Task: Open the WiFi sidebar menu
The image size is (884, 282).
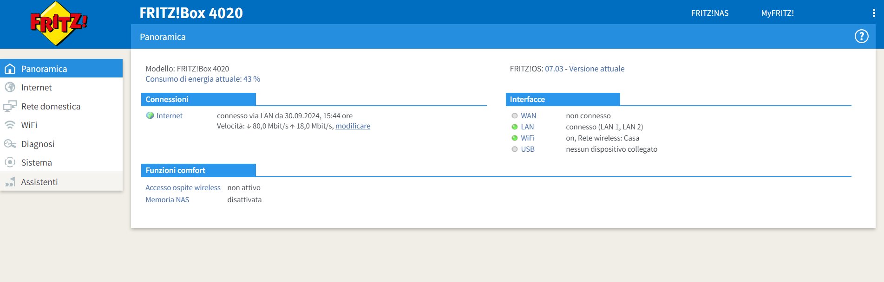Action: (x=61, y=125)
